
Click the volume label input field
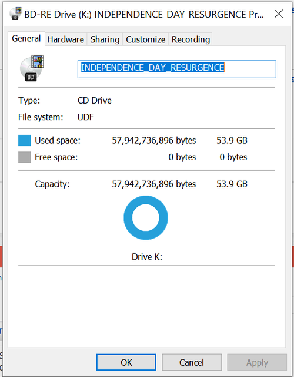click(x=176, y=70)
